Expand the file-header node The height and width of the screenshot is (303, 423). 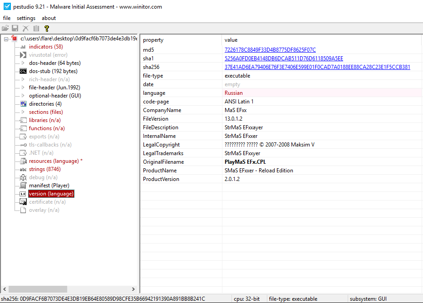[23, 88]
